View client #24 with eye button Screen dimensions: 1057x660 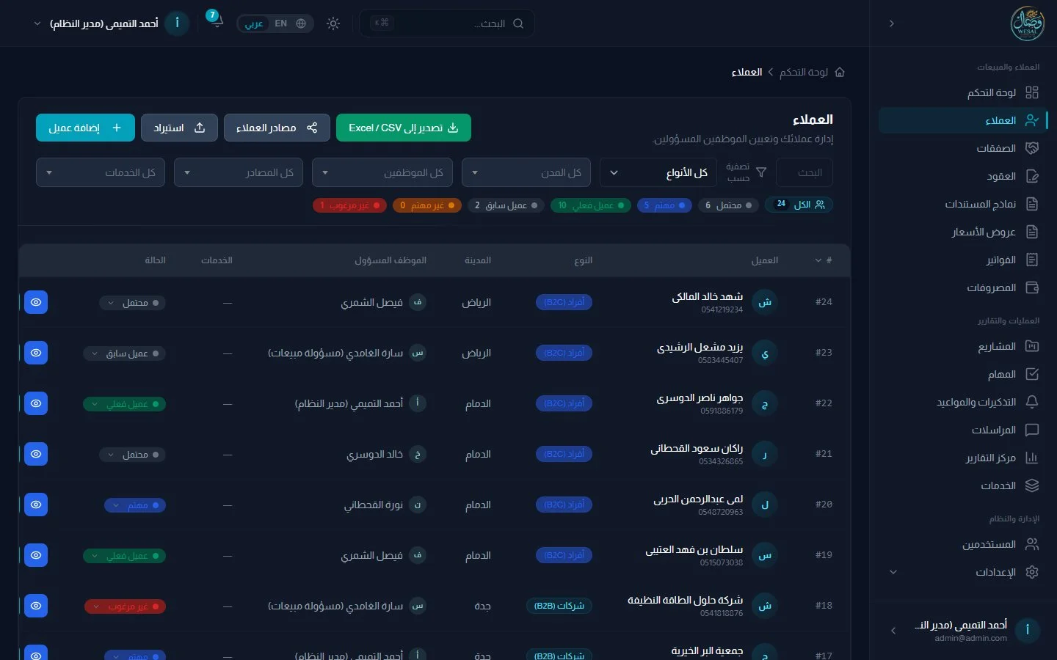36,302
